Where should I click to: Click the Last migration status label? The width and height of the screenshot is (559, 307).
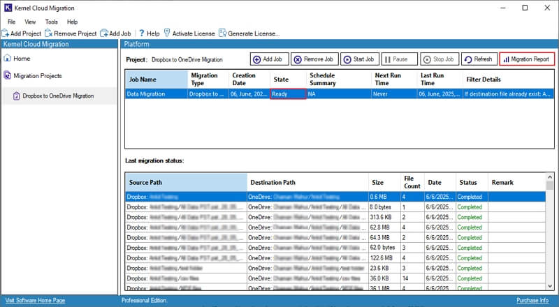pyautogui.click(x=154, y=160)
